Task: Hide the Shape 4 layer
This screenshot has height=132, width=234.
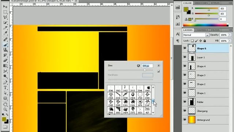Action: click(x=185, y=66)
